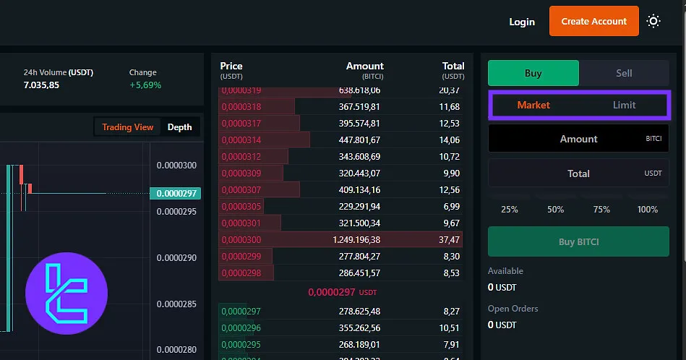Select the 0,0000300 sell order row
This screenshot has height=360, width=686.
click(x=341, y=239)
